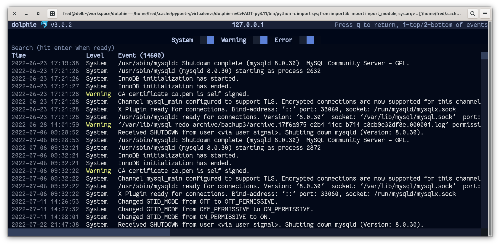The width and height of the screenshot is (500, 245).
Task: Click the Time column header
Action: [19, 56]
